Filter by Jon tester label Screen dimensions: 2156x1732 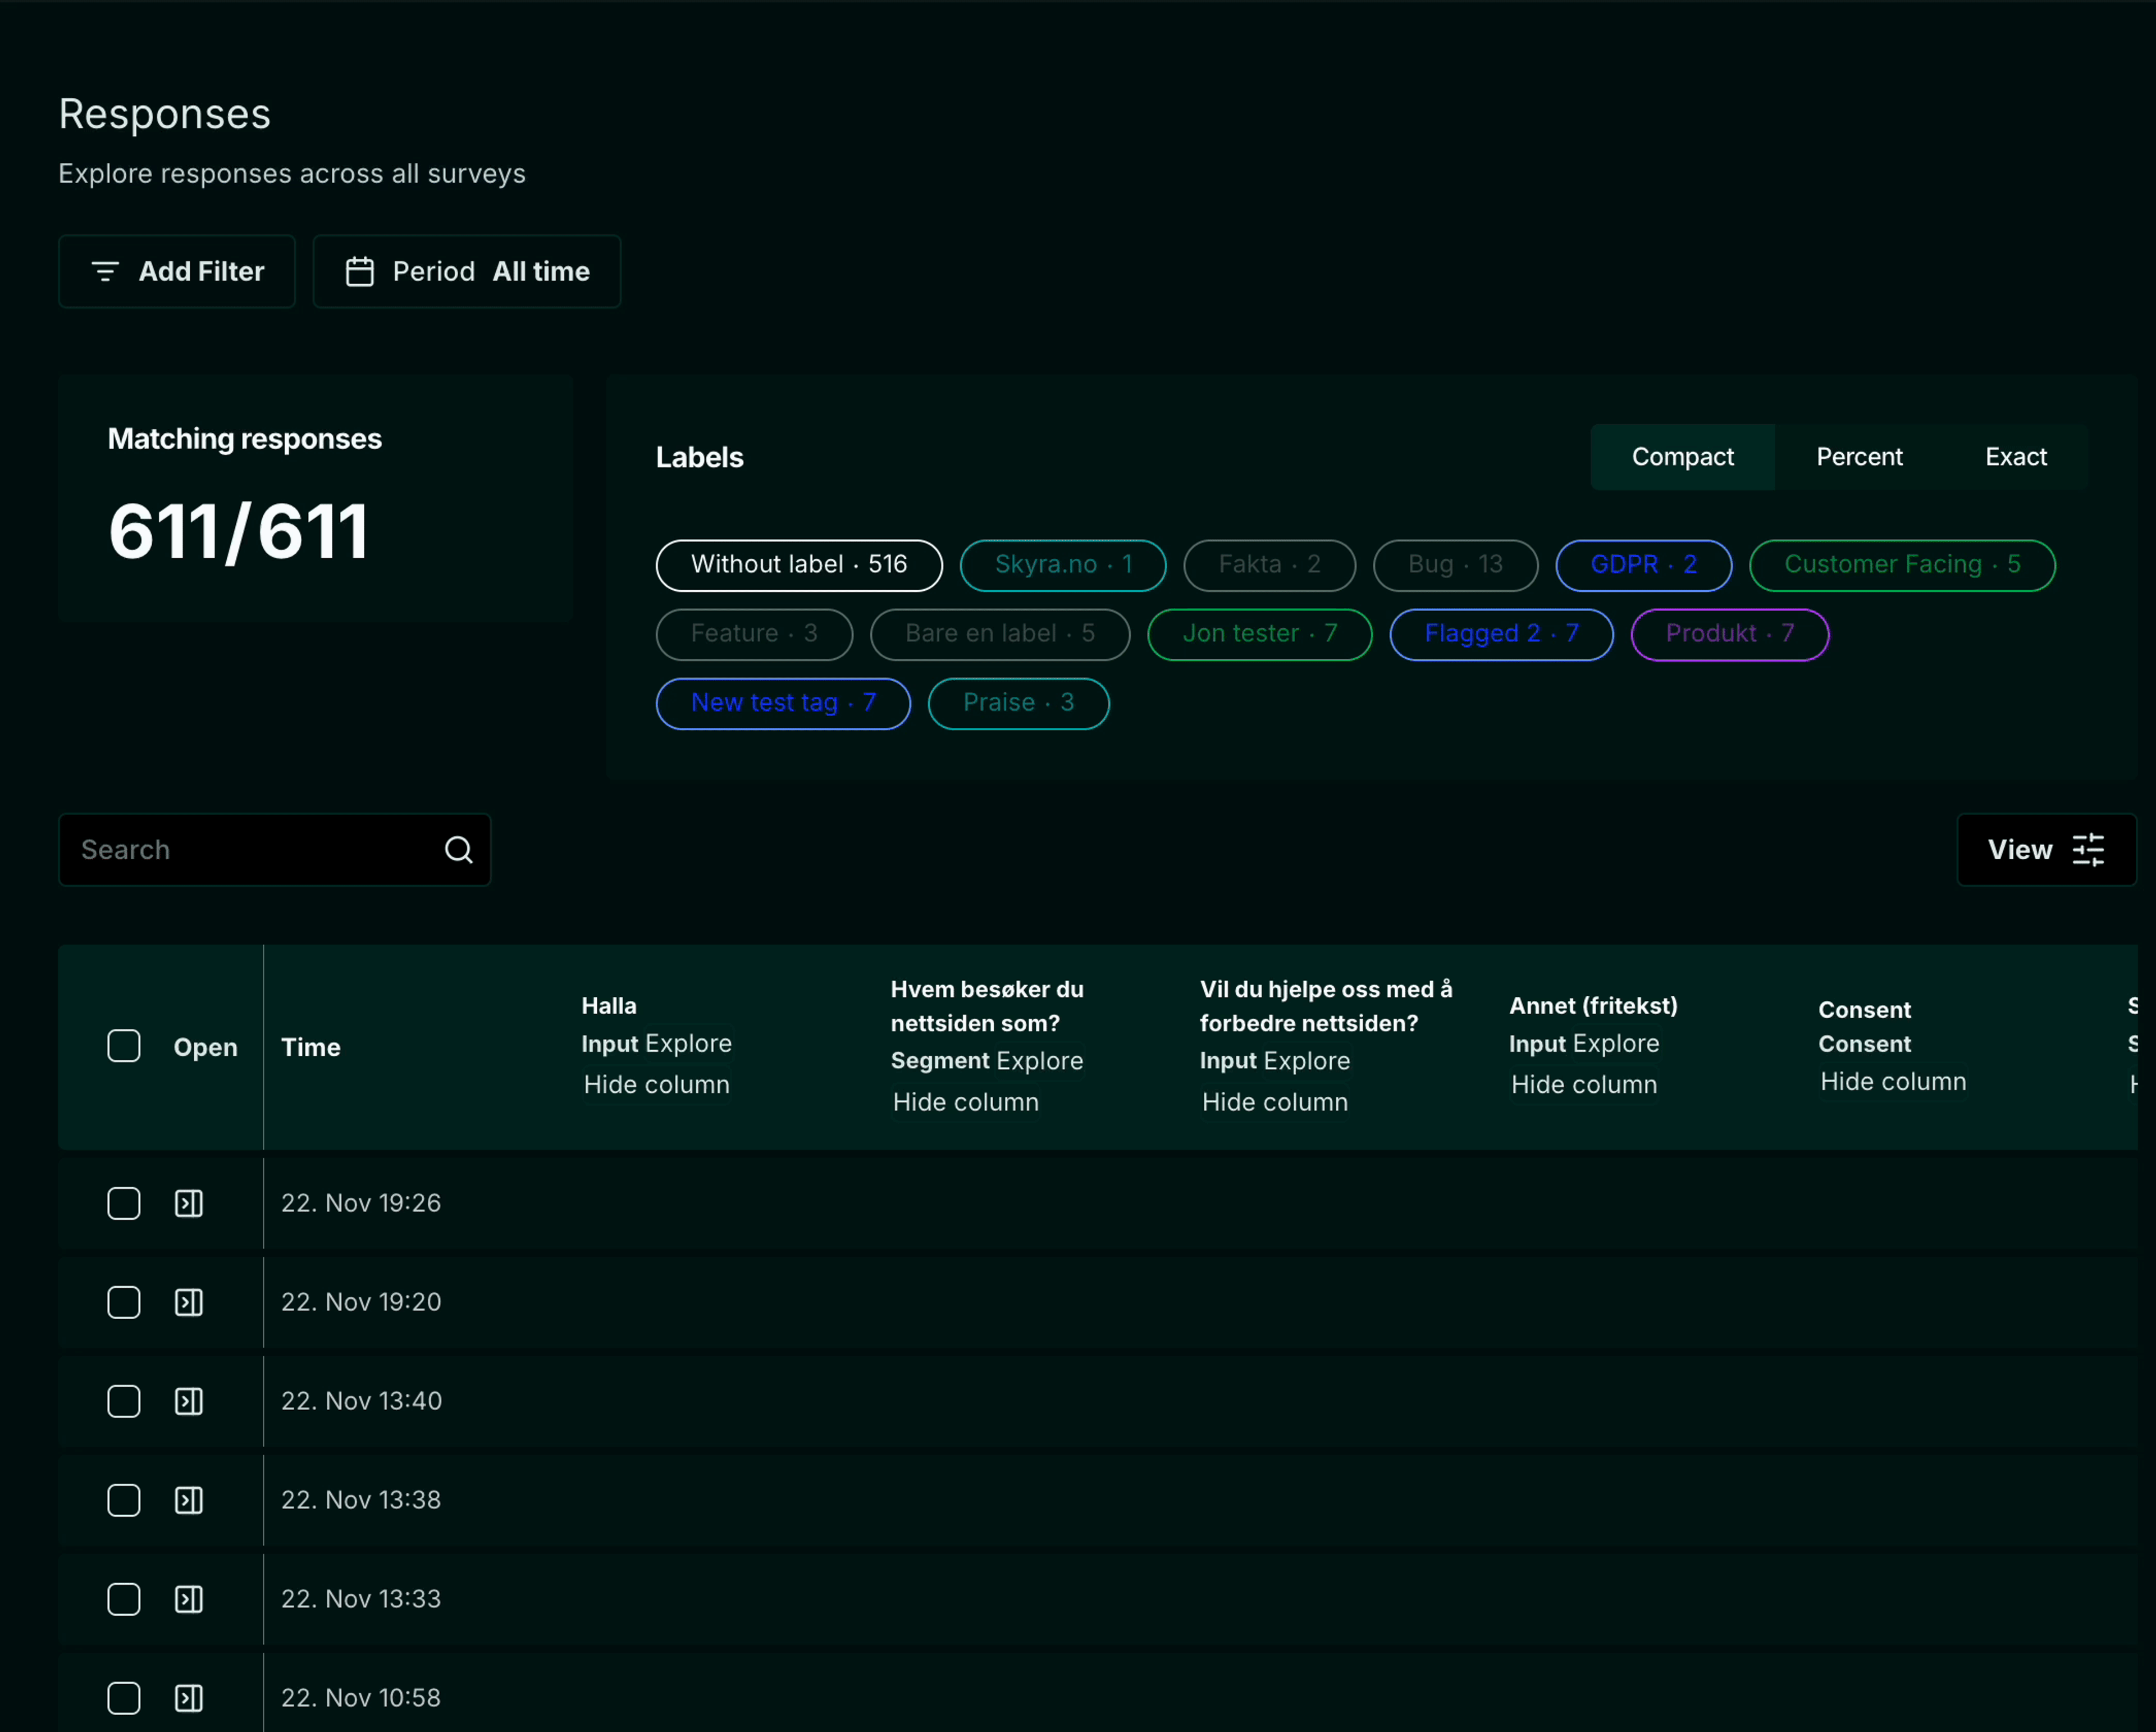1259,634
